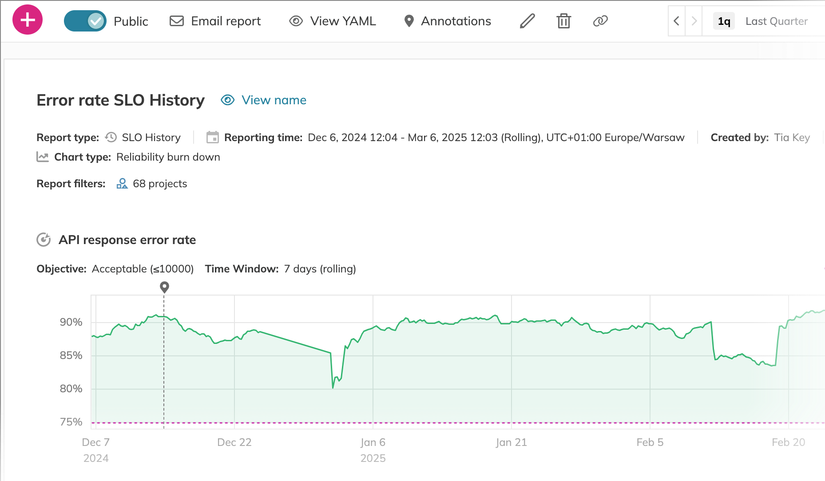The image size is (825, 481).
Task: Toggle the Public switch off
Action: click(85, 21)
